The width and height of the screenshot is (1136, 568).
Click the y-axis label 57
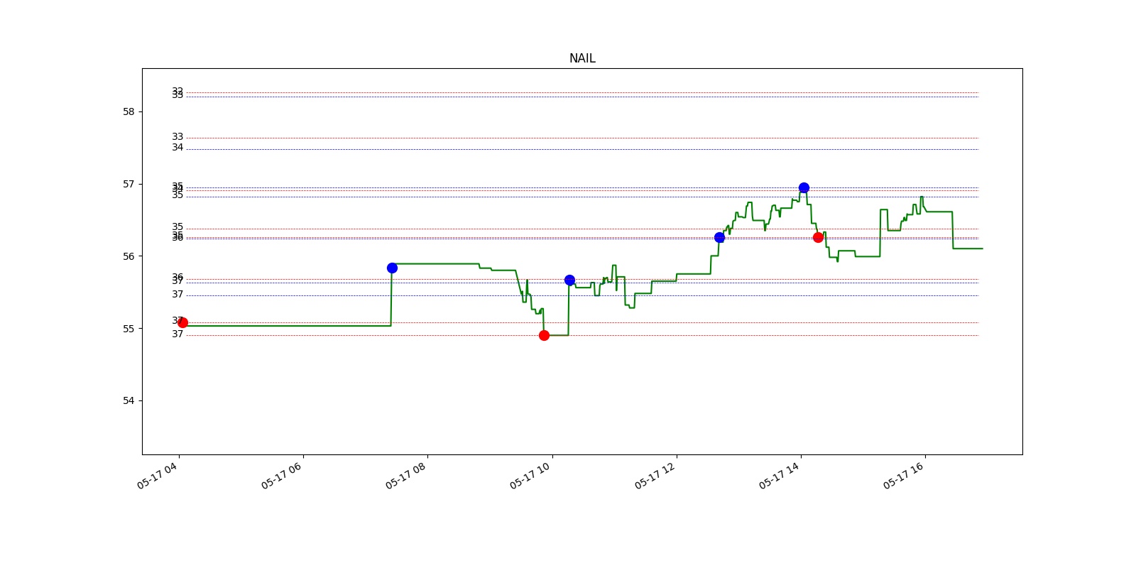click(x=129, y=184)
